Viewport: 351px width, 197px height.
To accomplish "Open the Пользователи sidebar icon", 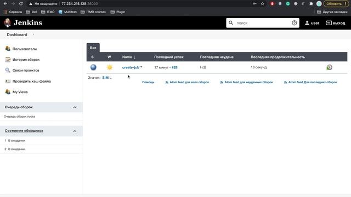I will [8, 49].
